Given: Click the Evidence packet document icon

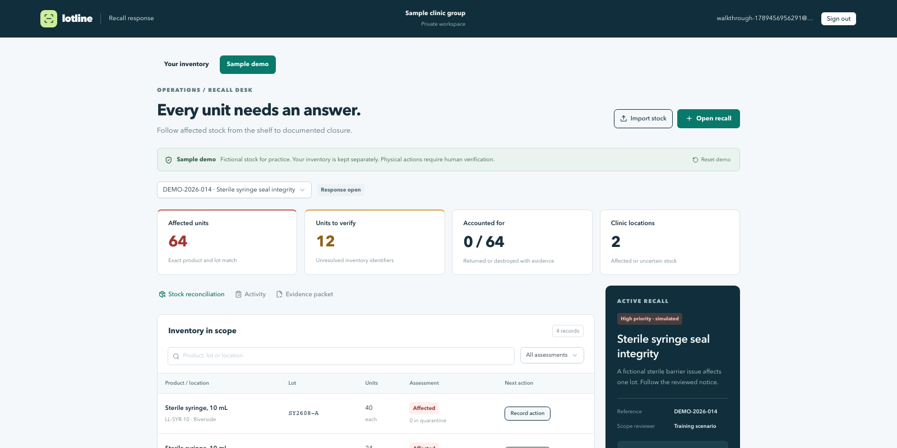Looking at the screenshot, I should (279, 294).
